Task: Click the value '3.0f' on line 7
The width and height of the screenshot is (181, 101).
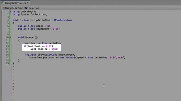Action: click(x=56, y=29)
